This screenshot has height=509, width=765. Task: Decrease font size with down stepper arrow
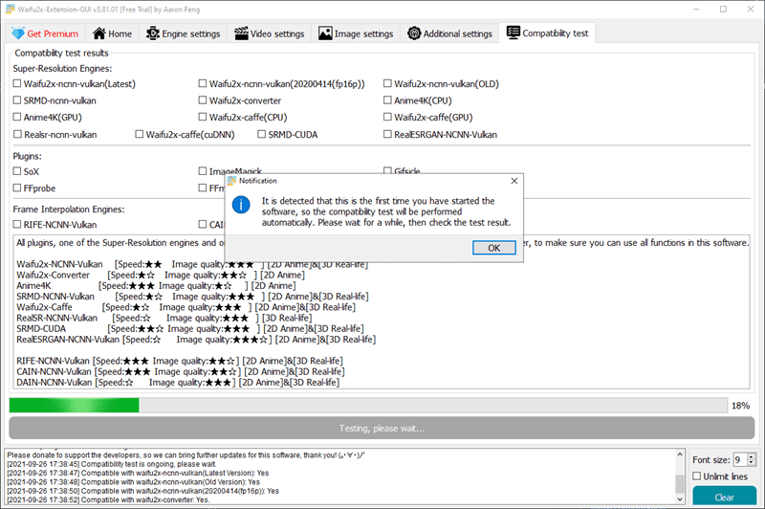[x=752, y=463]
